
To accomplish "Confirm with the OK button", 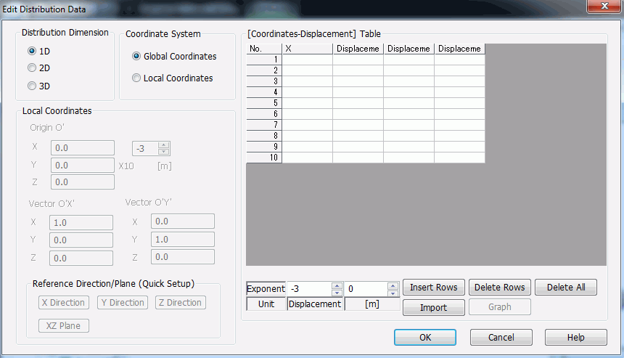I will pos(424,338).
